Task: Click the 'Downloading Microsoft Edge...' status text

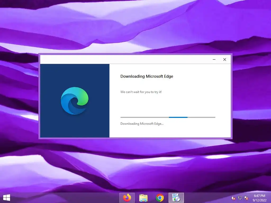Action: tap(142, 124)
